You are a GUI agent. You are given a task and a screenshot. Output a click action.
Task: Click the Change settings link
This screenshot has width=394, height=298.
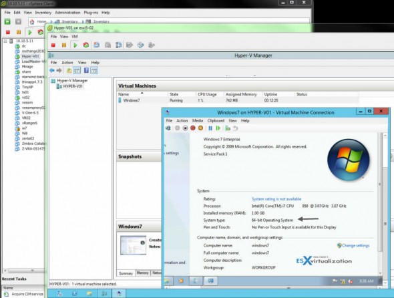click(353, 245)
